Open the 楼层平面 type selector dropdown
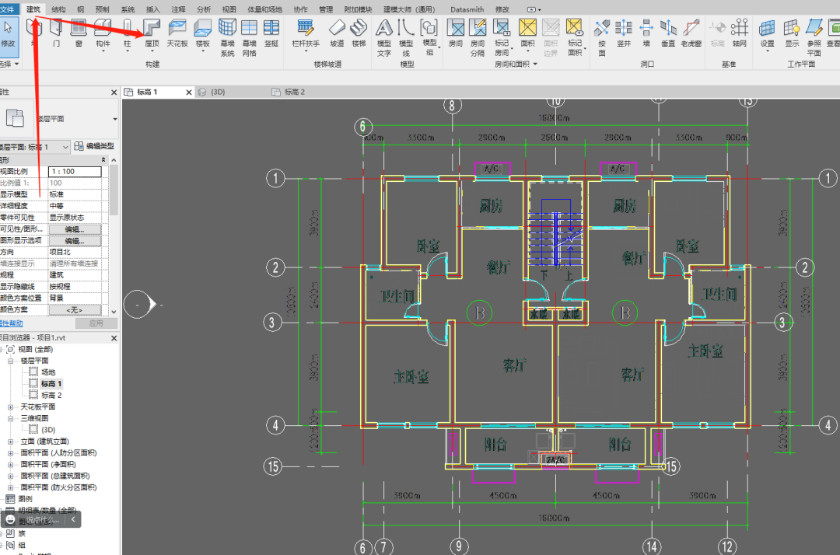Image resolution: width=840 pixels, height=555 pixels. (x=114, y=119)
